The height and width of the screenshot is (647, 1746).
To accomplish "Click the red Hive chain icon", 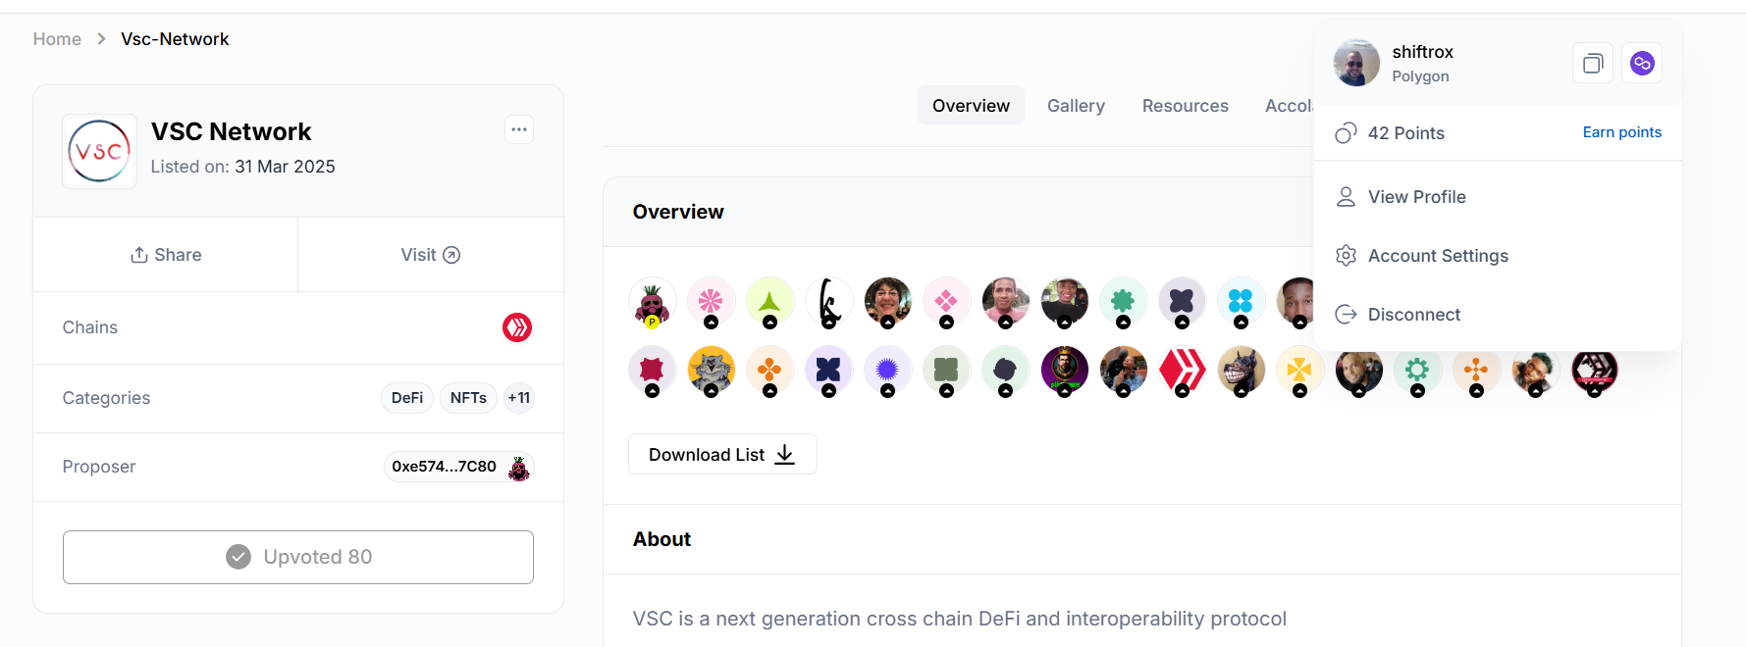I will point(517,327).
